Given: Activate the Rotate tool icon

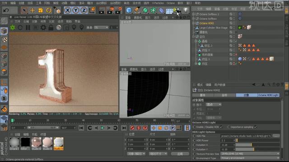Looking at the screenshot, I should click(x=49, y=10).
